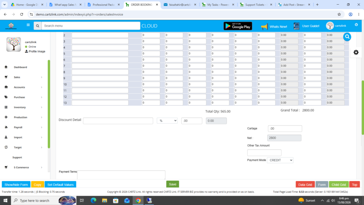Click the row 13 item name field
The height and width of the screenshot is (205, 364).
tap(100, 102)
